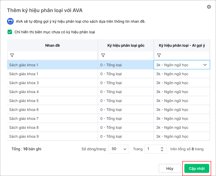216x176 pixels.
Task: Click Cập nhật button
Action: point(197,169)
